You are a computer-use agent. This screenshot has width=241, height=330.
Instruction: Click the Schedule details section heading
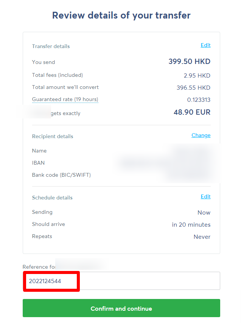coord(52,198)
